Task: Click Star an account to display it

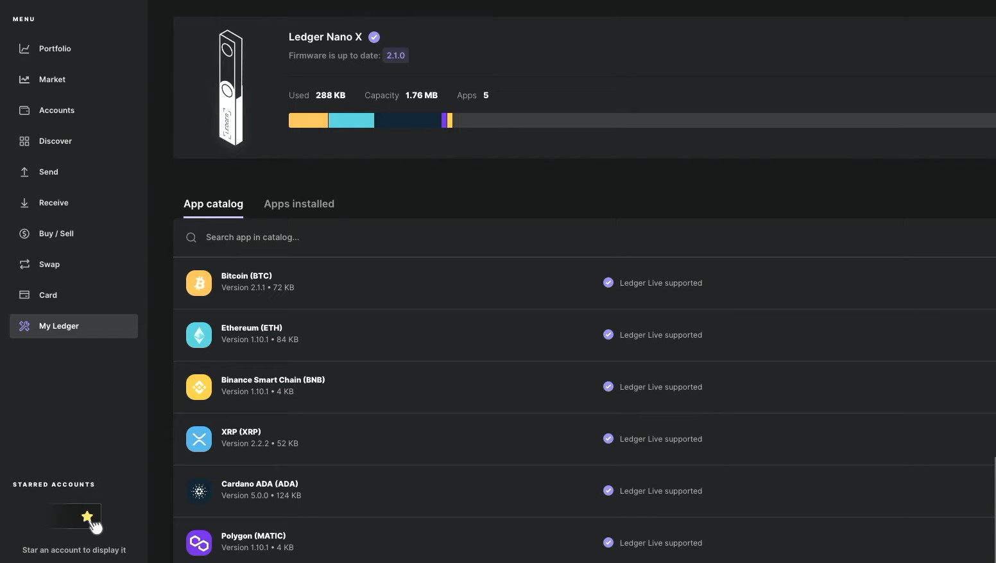Action: pos(74,550)
